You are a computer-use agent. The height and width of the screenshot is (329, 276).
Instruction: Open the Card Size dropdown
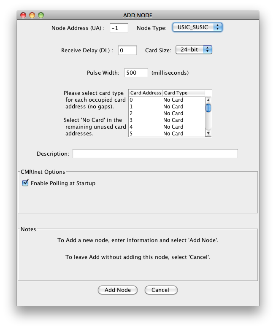point(193,50)
